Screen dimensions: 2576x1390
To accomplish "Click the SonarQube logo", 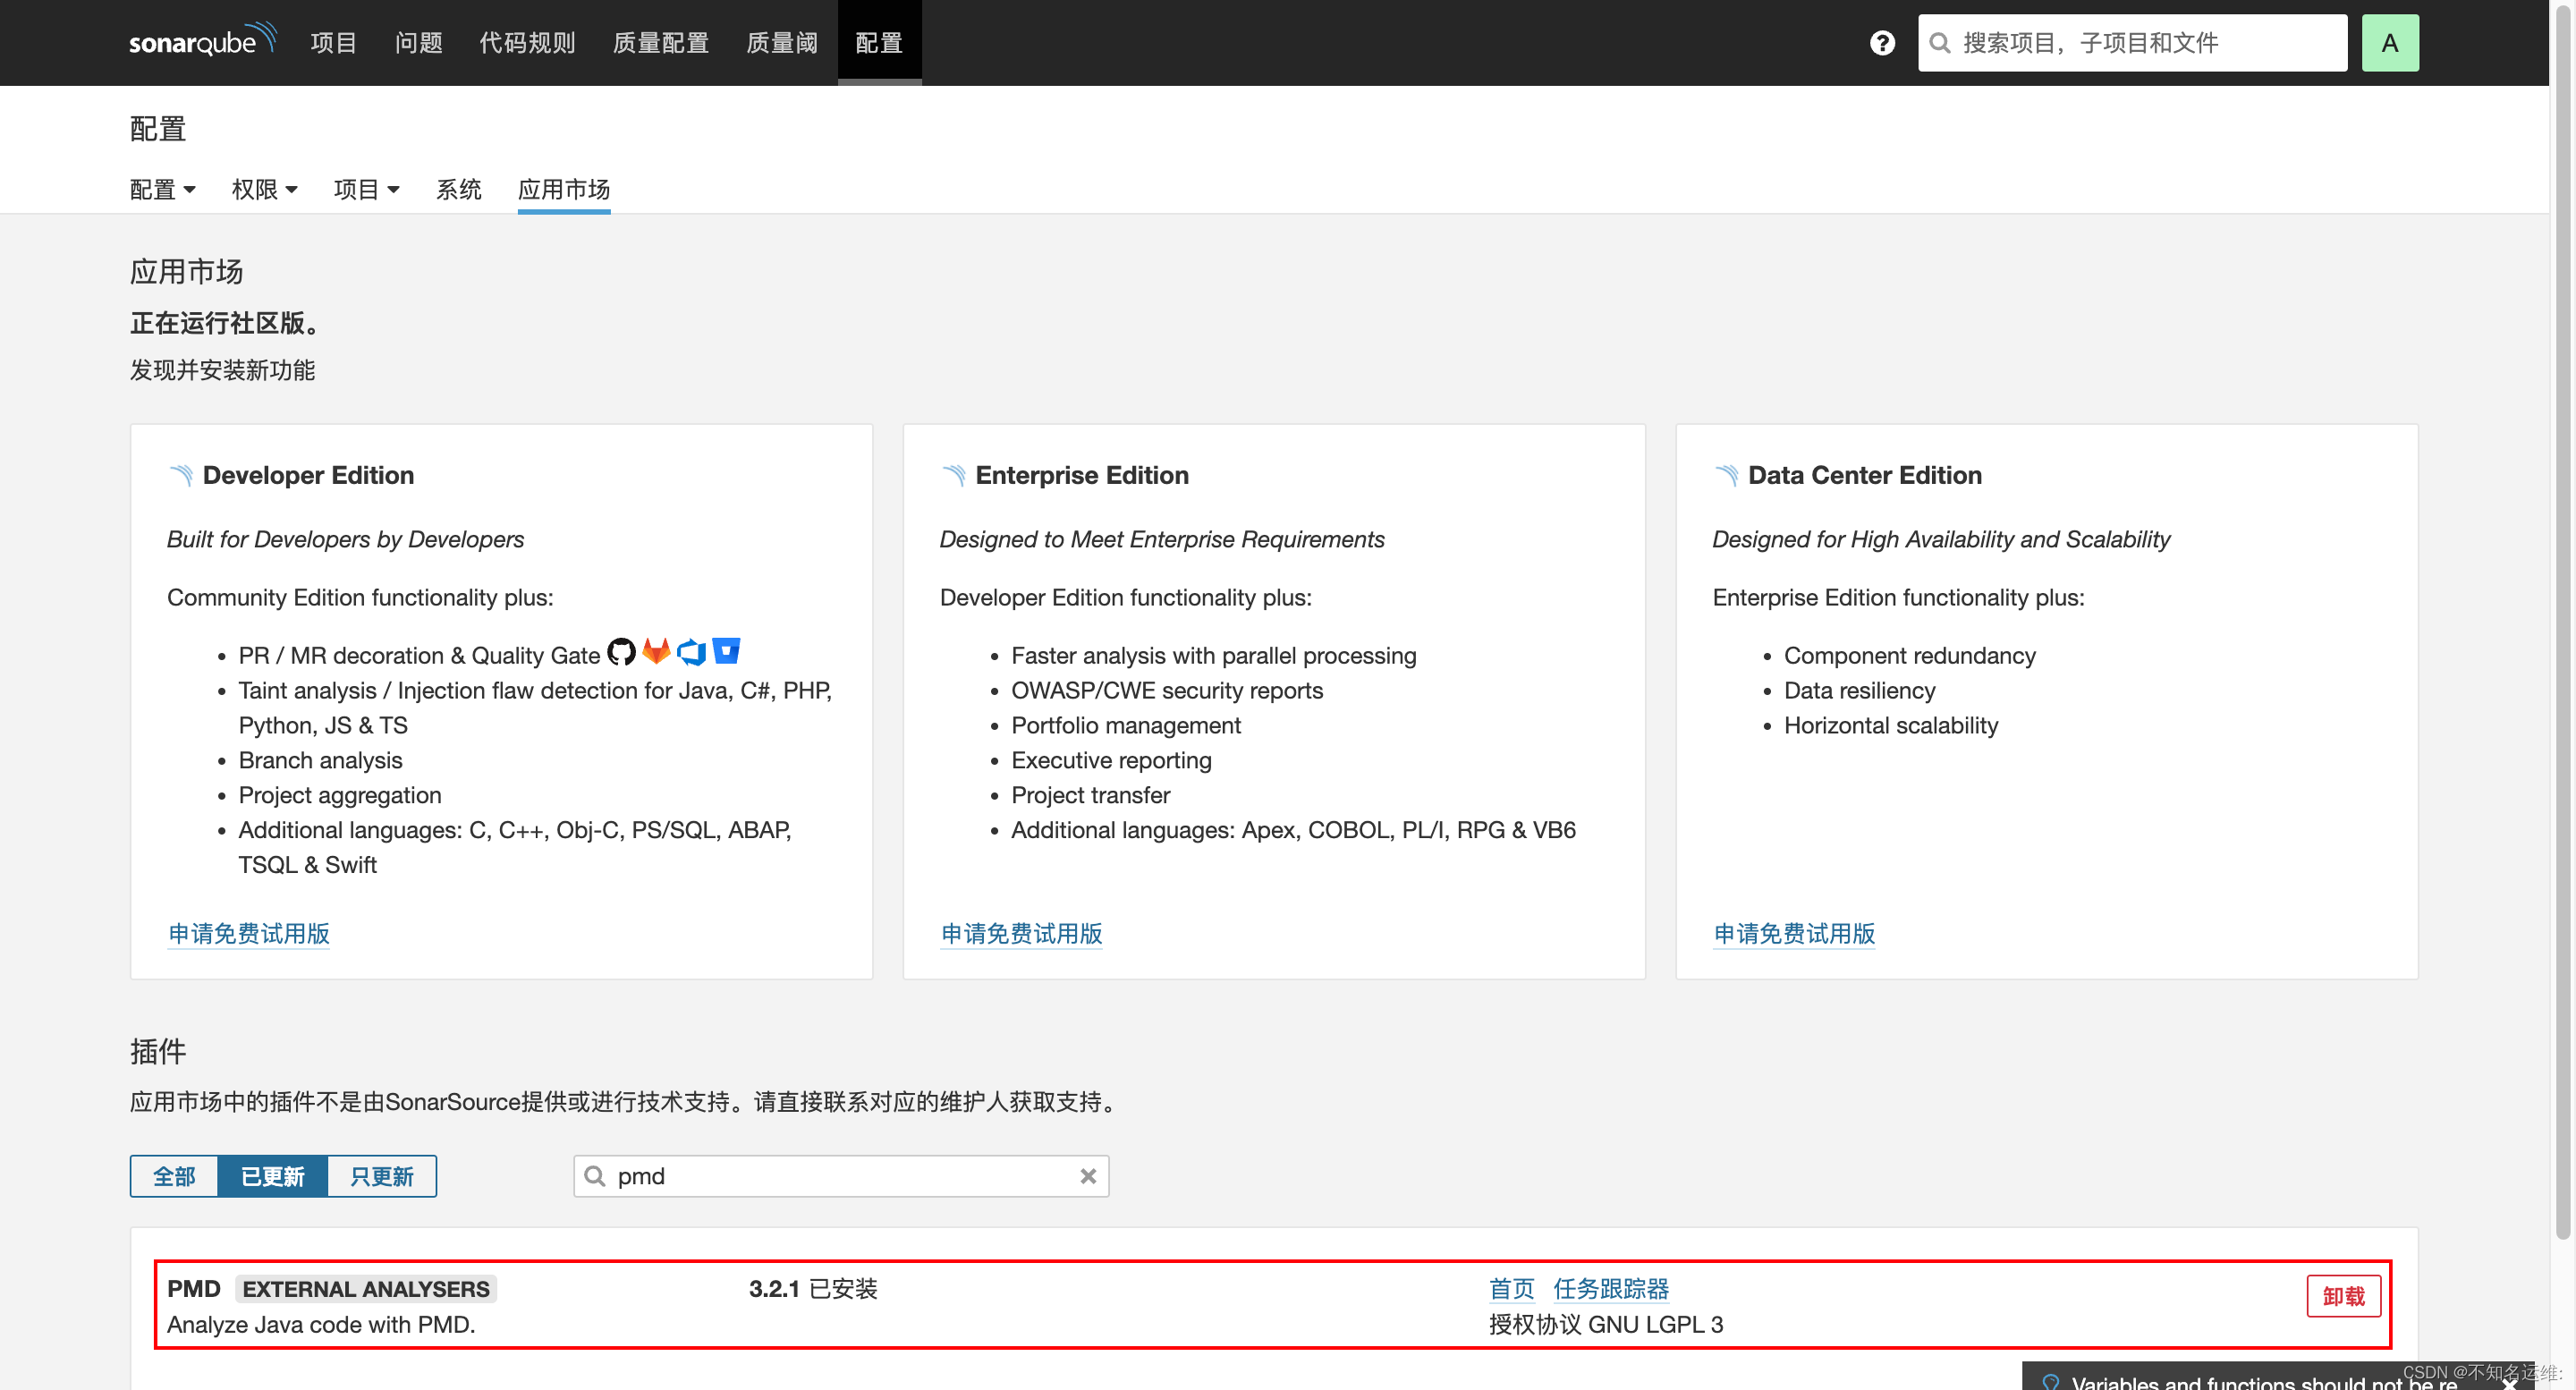I will coord(202,41).
